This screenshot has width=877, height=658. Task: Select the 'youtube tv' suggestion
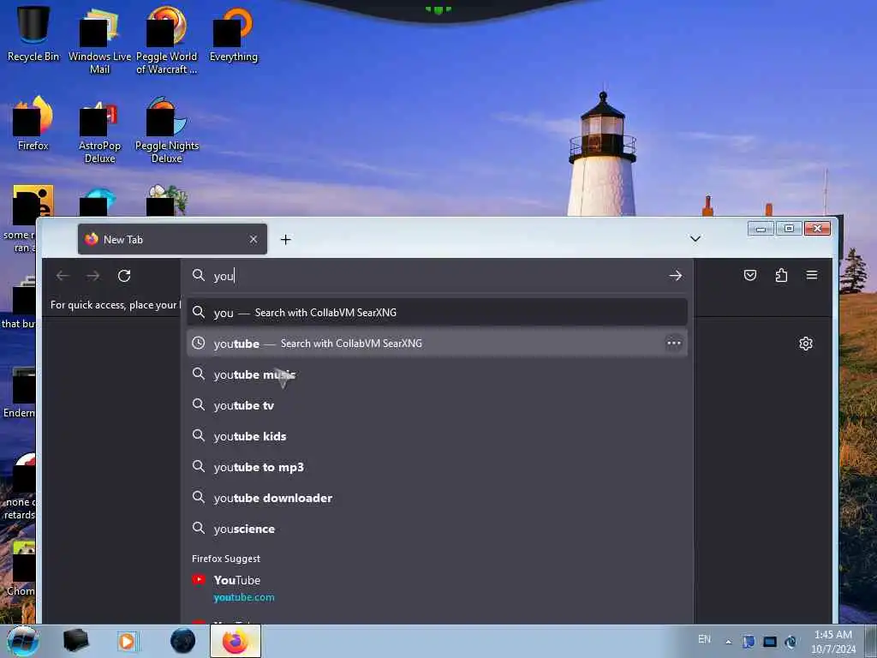point(437,405)
